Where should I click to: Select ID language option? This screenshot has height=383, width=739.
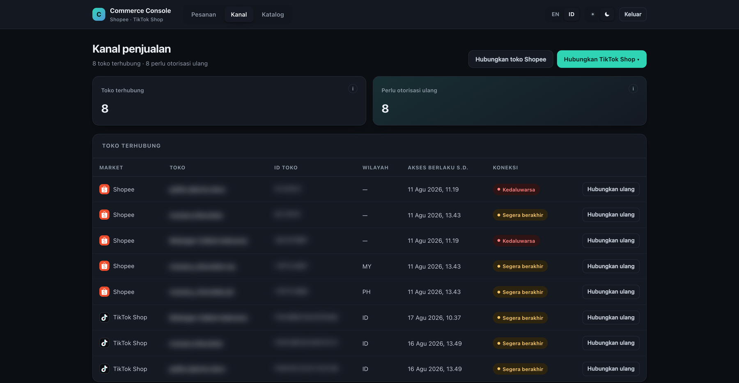571,14
